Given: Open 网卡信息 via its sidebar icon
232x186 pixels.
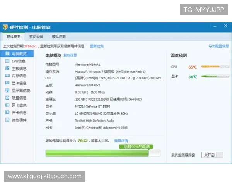Looking at the screenshot, I should (7, 105).
